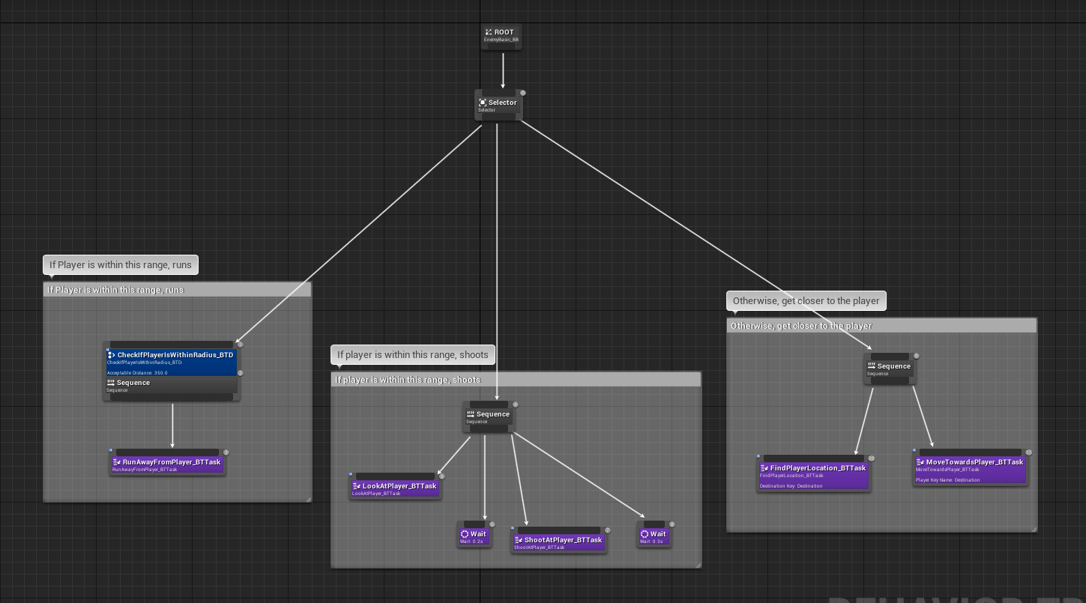The image size is (1086, 603).
Task: Click the Sequence title in the 'shoots' comment
Action: pyautogui.click(x=493, y=414)
